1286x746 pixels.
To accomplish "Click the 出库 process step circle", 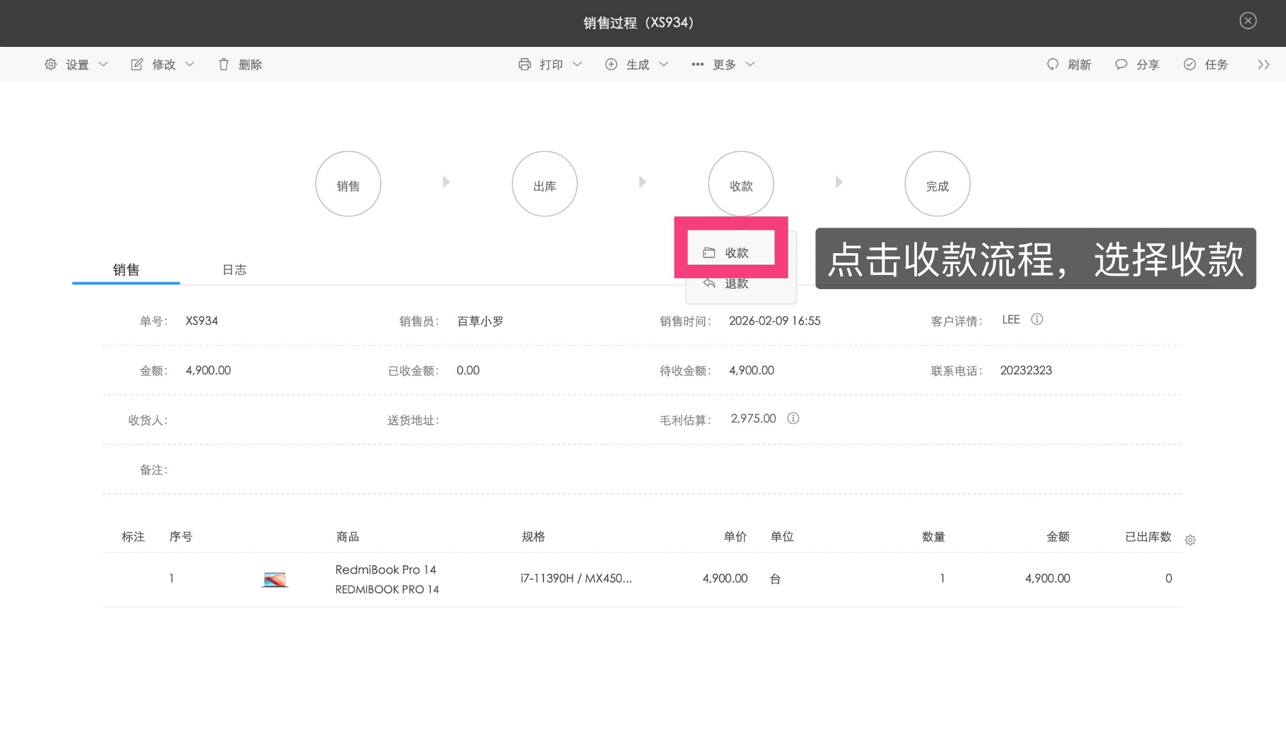I will tap(544, 184).
